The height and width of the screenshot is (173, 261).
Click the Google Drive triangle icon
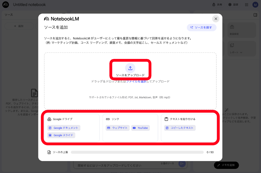[49, 119]
